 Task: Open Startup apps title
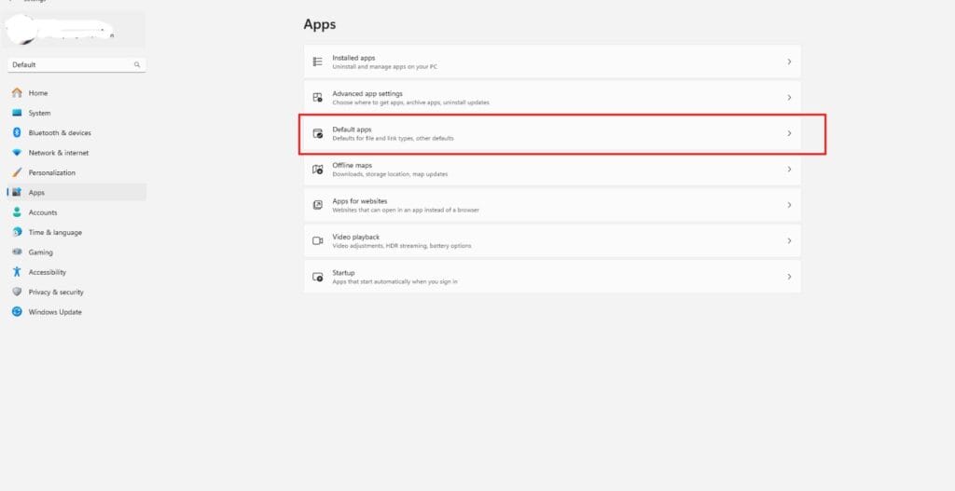[343, 273]
